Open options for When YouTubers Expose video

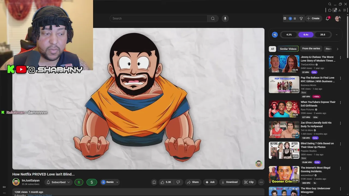(x=340, y=103)
